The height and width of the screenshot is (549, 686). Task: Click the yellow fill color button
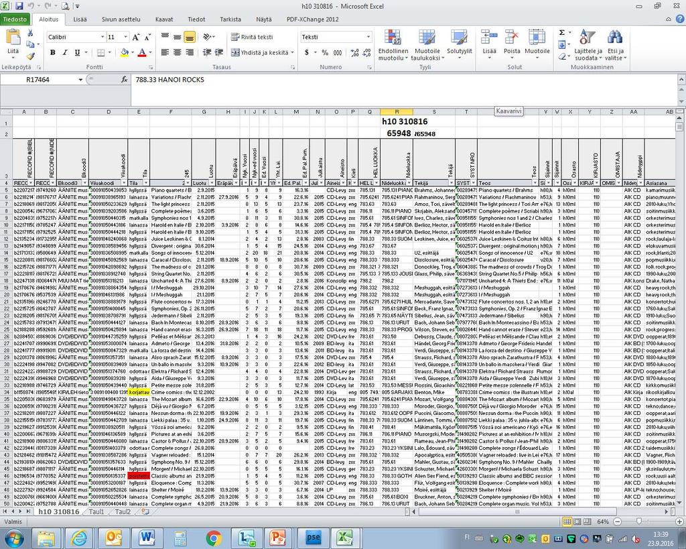click(x=124, y=52)
